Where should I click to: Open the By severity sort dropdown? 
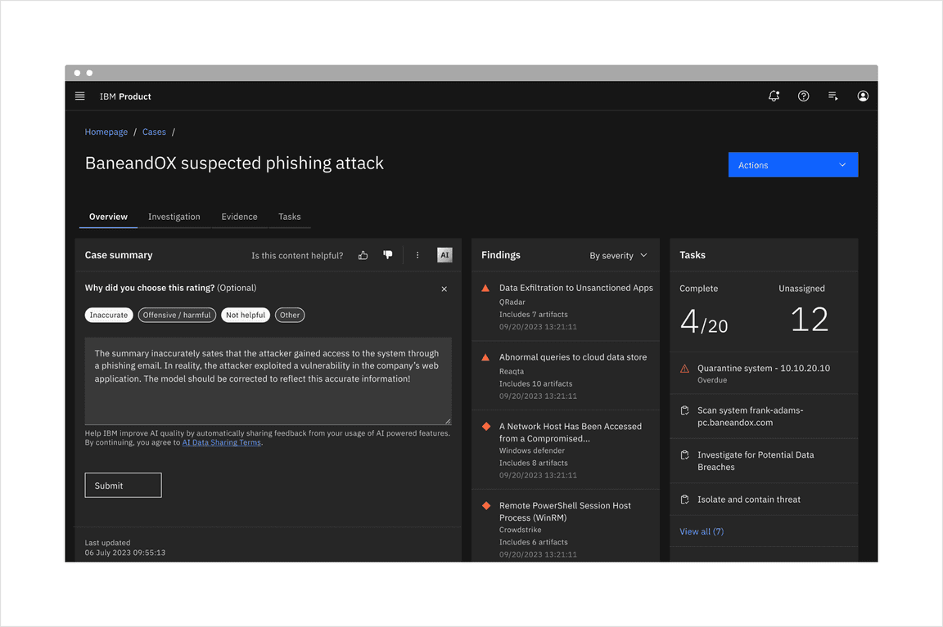(x=618, y=256)
